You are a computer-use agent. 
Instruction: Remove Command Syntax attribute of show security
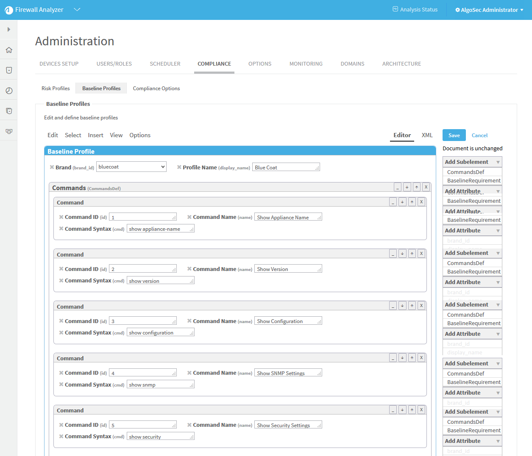61,437
